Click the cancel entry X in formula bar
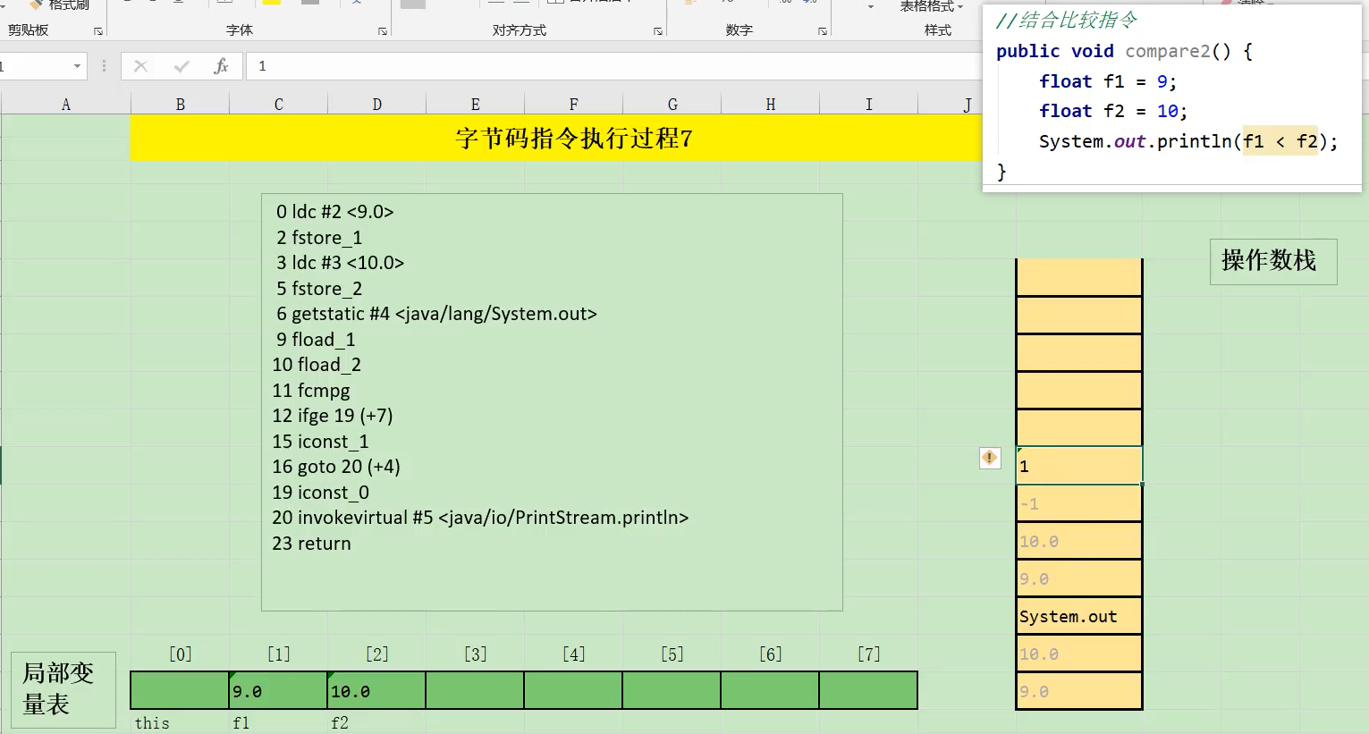1369x734 pixels. pyautogui.click(x=140, y=66)
